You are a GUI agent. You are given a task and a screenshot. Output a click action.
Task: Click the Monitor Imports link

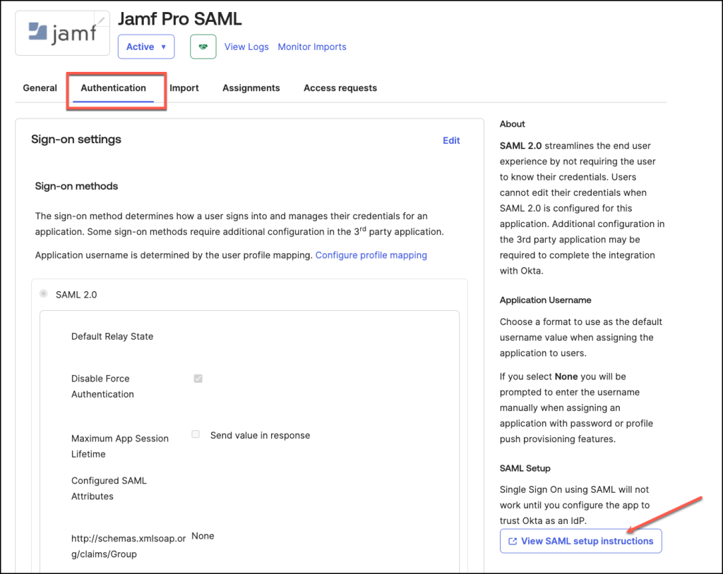tap(312, 47)
